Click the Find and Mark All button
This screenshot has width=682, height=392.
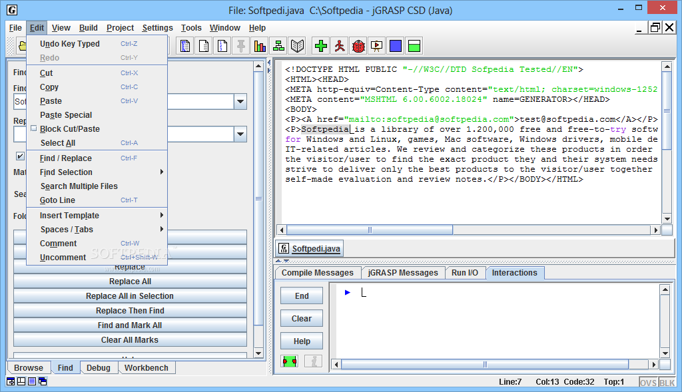(x=130, y=325)
